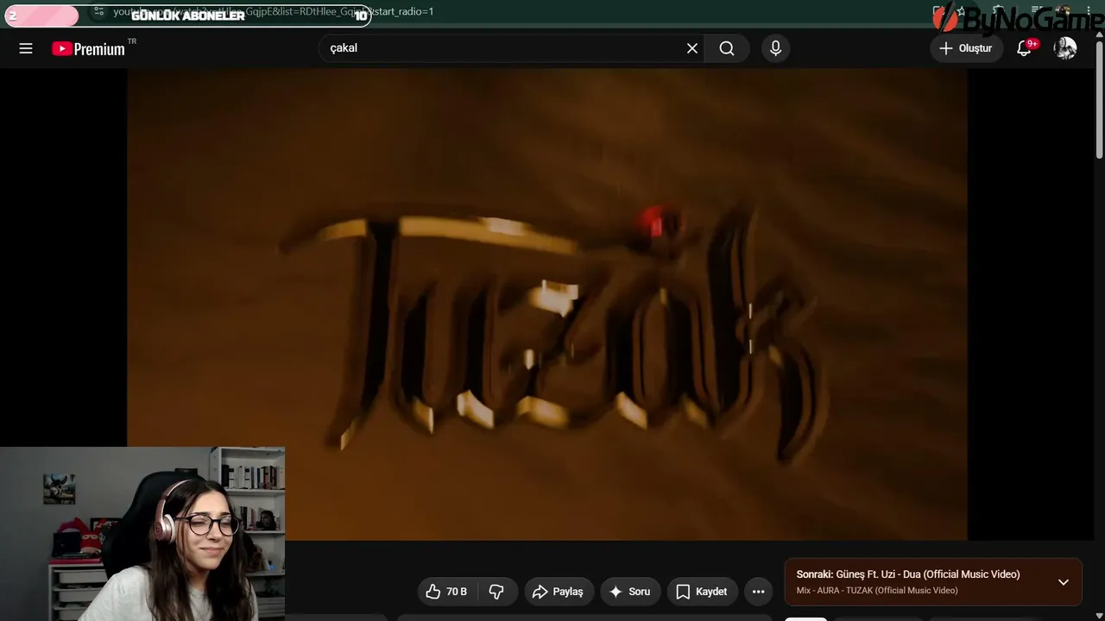Start voice search with microphone
Screen dimensions: 1105x621
(x=775, y=48)
